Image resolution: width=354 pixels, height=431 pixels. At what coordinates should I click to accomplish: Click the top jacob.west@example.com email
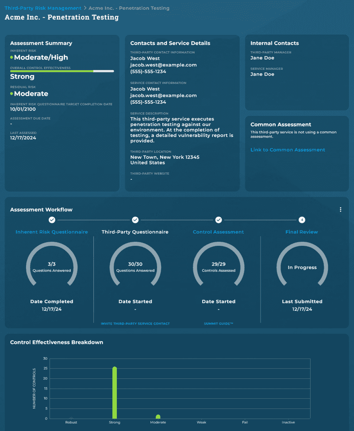163,65
